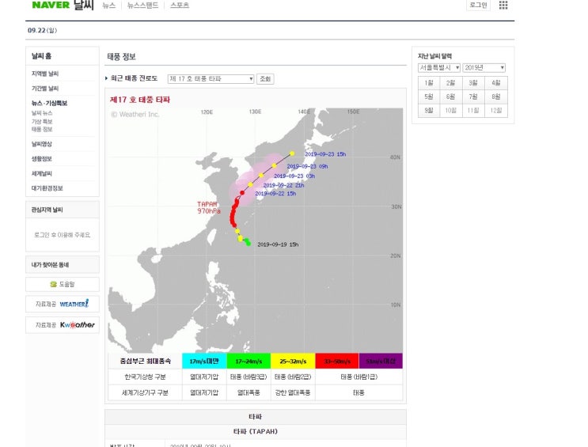Click the TAPAH 970hPa map label
This screenshot has height=447, width=588.
point(208,208)
